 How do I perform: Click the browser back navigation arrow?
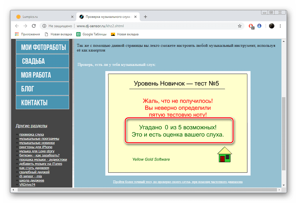point(17,26)
